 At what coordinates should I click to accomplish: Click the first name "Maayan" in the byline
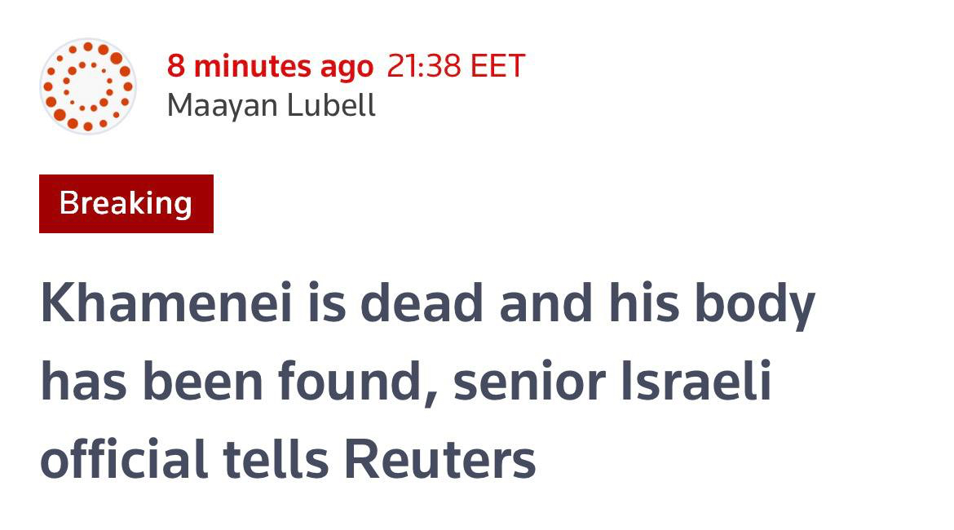tap(215, 105)
